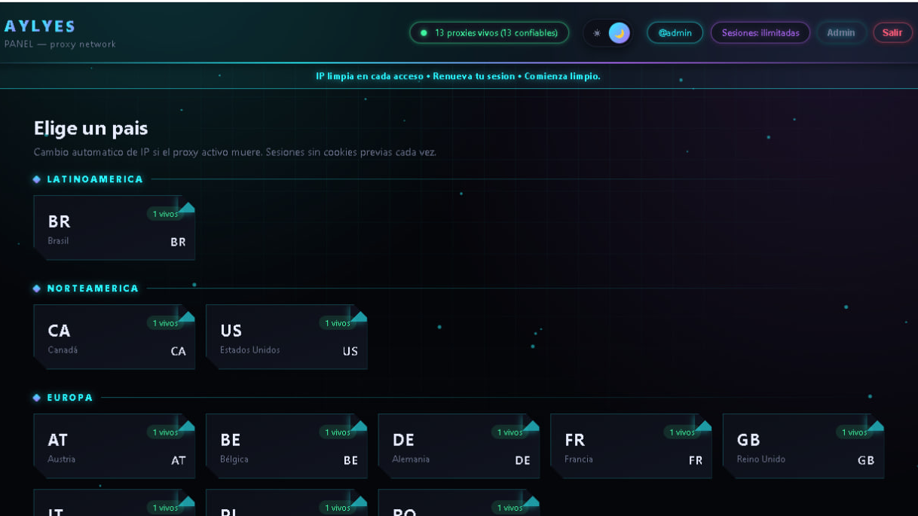The height and width of the screenshot is (516, 918).
Task: Open the Austria proxy card
Action: click(x=115, y=446)
